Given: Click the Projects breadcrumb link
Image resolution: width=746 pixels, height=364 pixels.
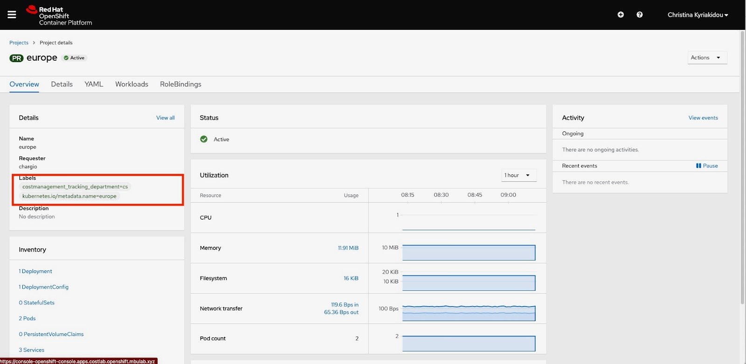Looking at the screenshot, I should tap(19, 43).
